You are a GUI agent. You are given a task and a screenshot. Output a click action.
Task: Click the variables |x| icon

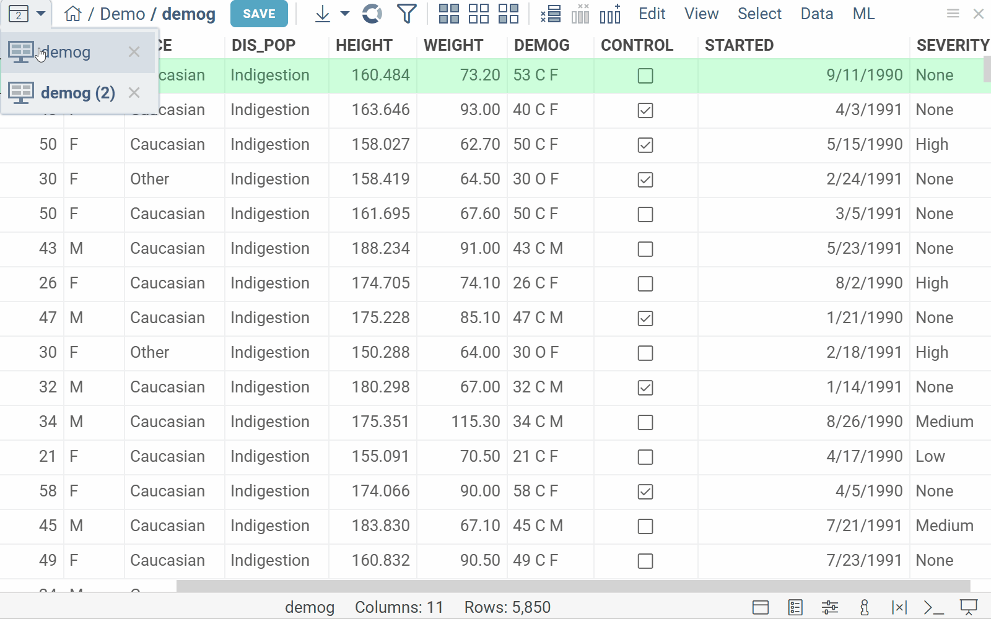click(x=899, y=607)
